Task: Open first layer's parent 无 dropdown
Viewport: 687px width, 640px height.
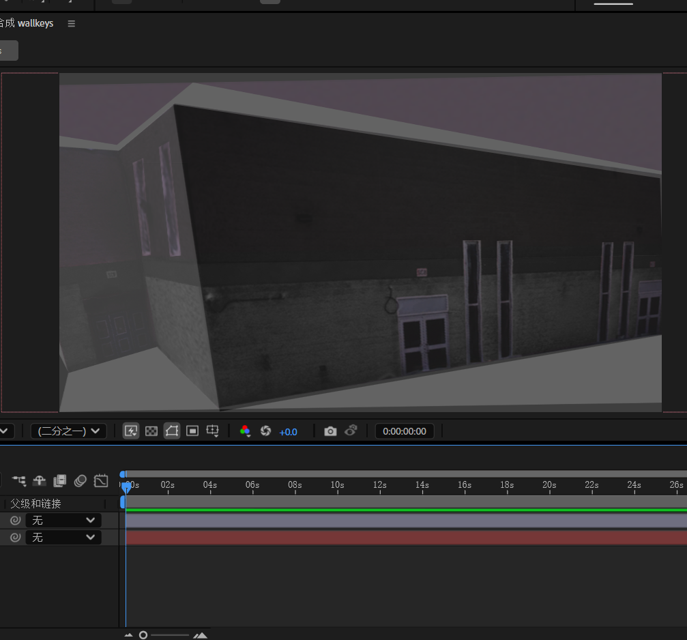Action: [63, 520]
